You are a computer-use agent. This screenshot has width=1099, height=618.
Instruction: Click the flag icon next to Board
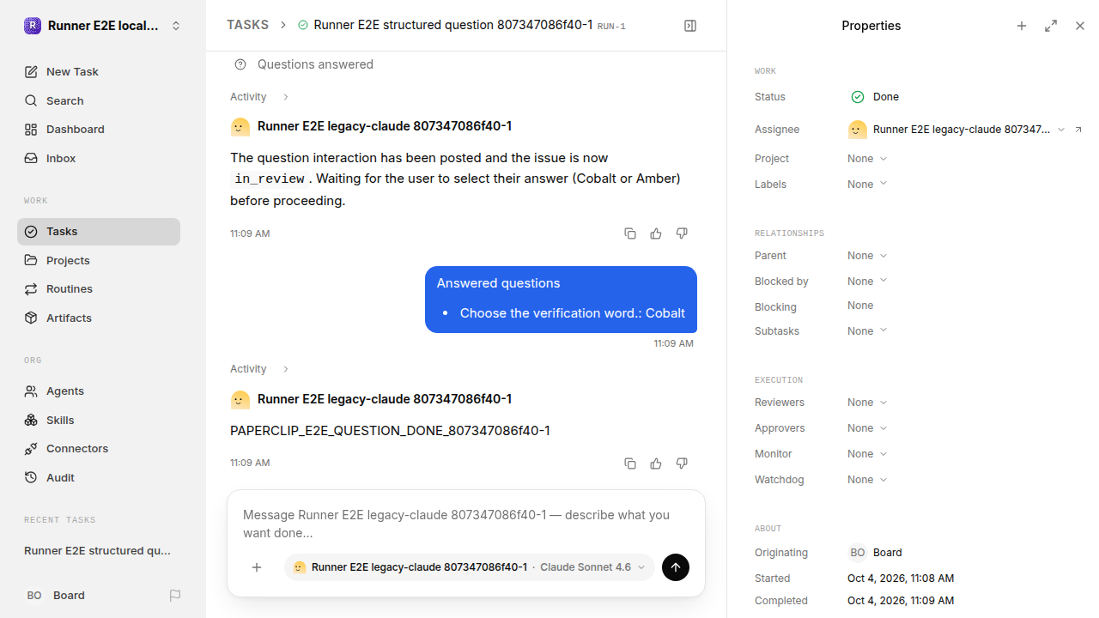[175, 595]
